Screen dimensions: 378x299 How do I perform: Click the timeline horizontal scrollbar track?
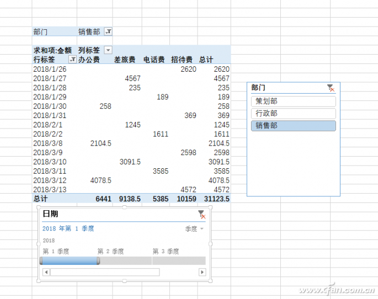[105, 273]
